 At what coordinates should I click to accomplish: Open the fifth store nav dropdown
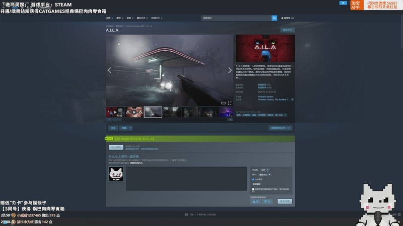click(157, 18)
